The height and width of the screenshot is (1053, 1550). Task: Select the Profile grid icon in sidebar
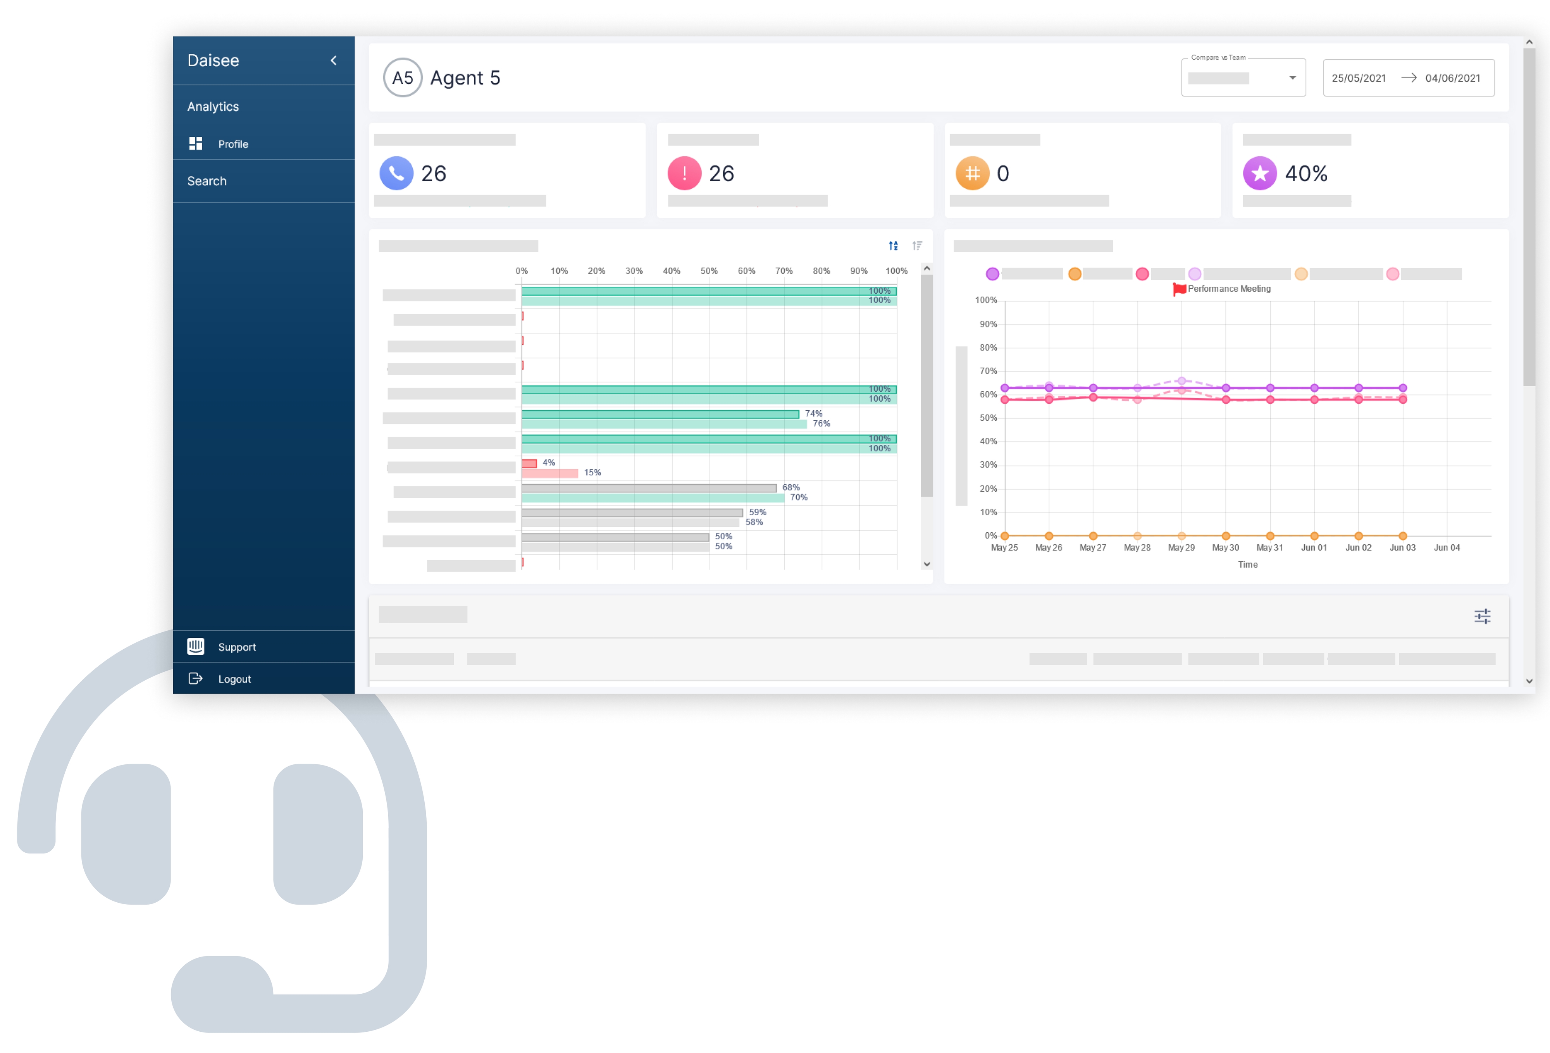tap(195, 143)
